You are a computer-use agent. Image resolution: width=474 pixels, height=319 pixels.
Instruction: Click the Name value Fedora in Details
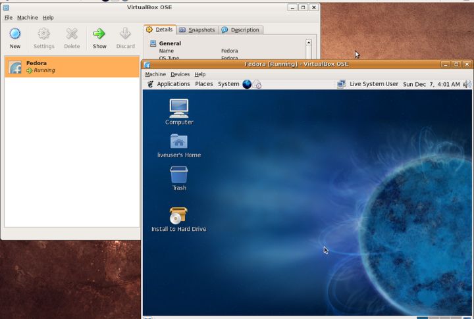coord(230,51)
